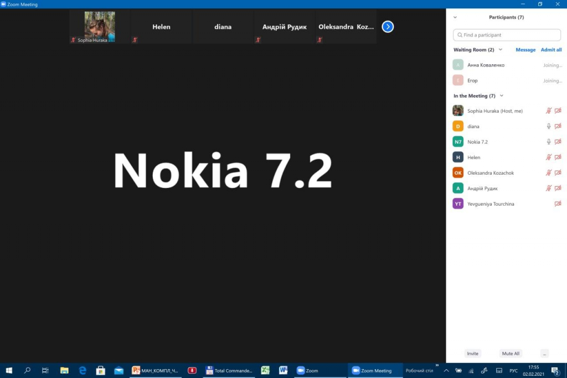Click Sophia Huraka's avatar in participant list
Screen dimensions: 567x378
458,110
